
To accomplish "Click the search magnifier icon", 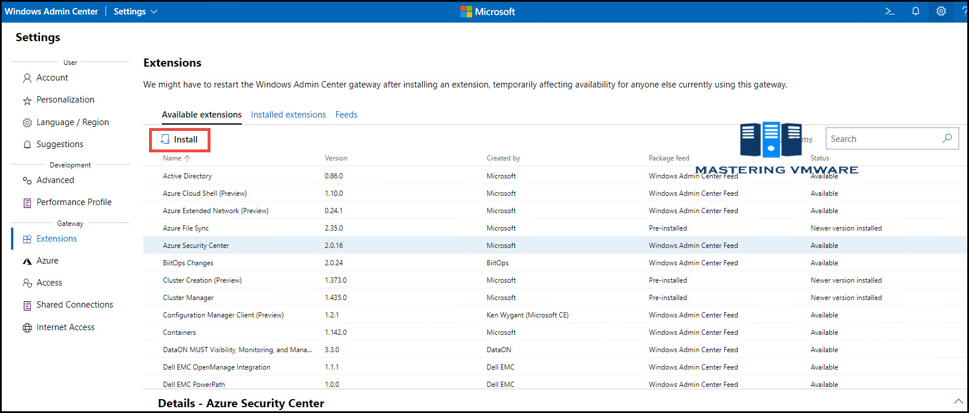I will pyautogui.click(x=947, y=138).
